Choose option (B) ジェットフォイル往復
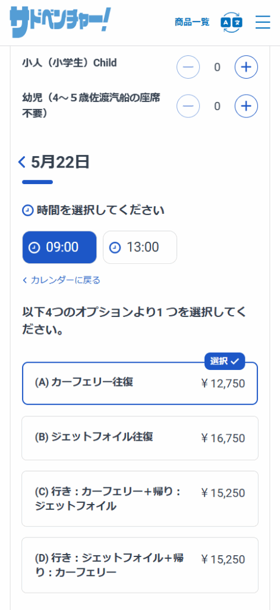The width and height of the screenshot is (280, 610). click(x=140, y=438)
